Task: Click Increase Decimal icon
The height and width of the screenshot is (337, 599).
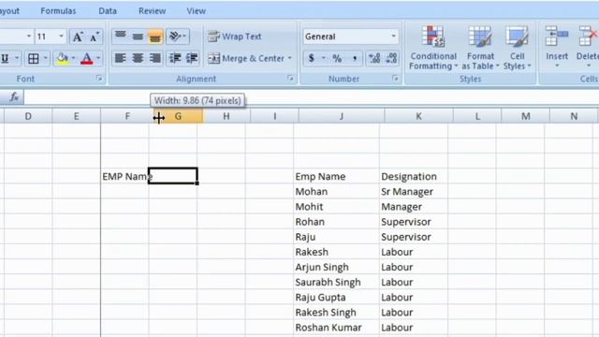Action: 374,58
